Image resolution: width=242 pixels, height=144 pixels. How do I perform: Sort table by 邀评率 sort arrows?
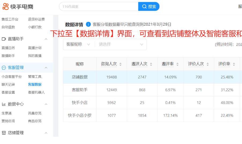(x=177, y=64)
